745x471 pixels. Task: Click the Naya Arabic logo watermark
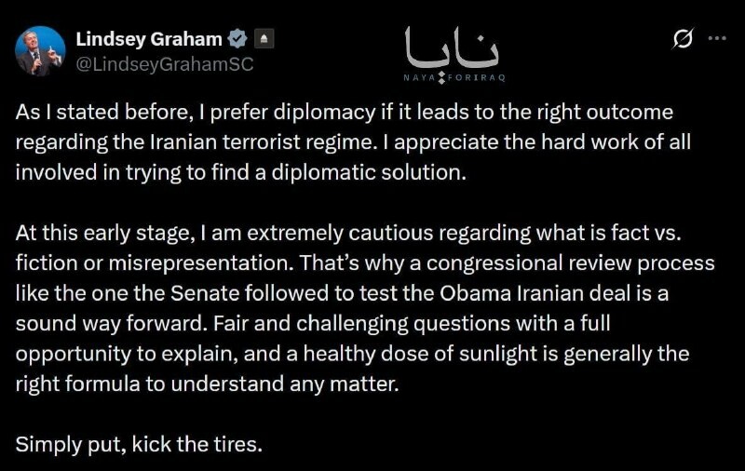(452, 47)
